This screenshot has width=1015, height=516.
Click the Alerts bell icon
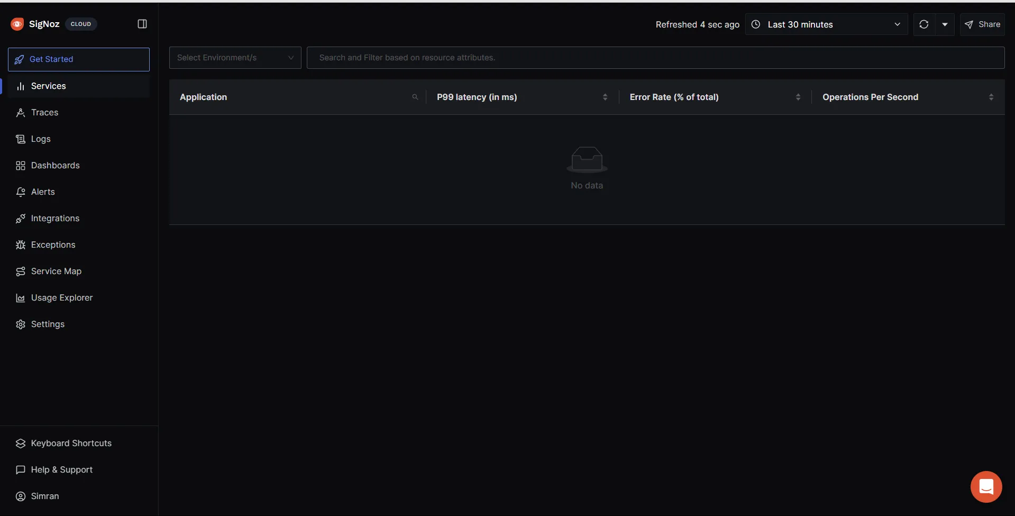[x=21, y=192]
